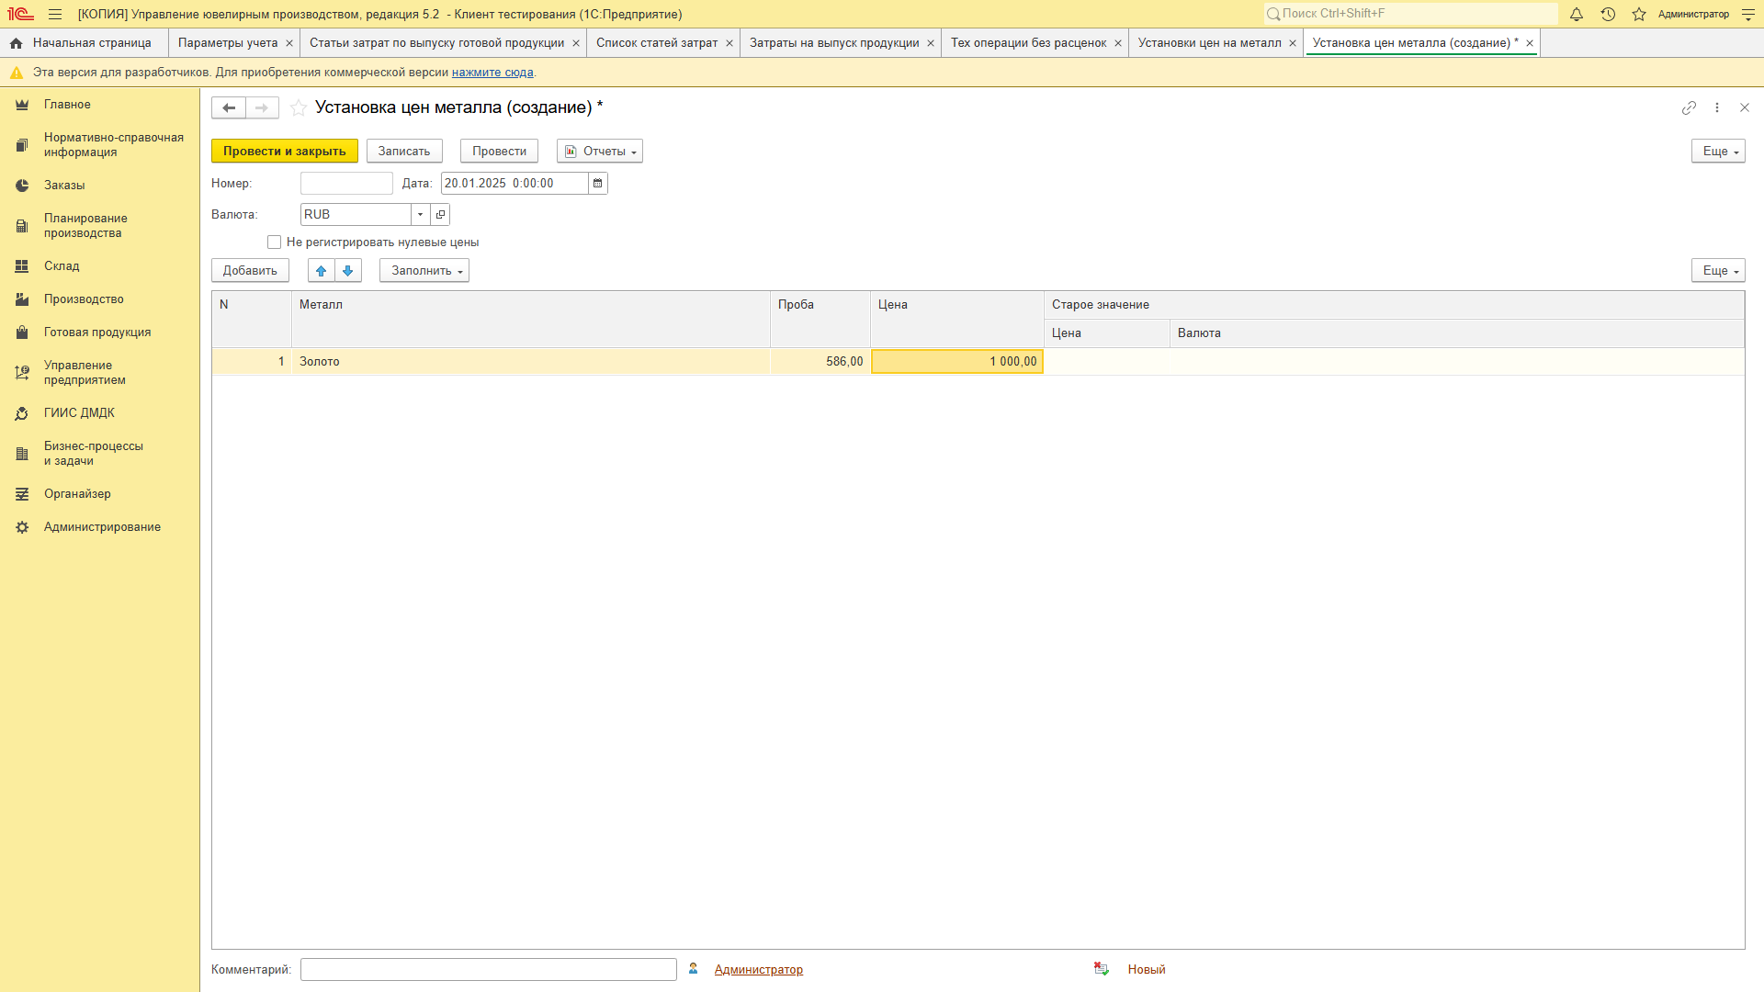The height and width of the screenshot is (992, 1764).
Task: Click the Дата field value
Action: click(x=514, y=184)
